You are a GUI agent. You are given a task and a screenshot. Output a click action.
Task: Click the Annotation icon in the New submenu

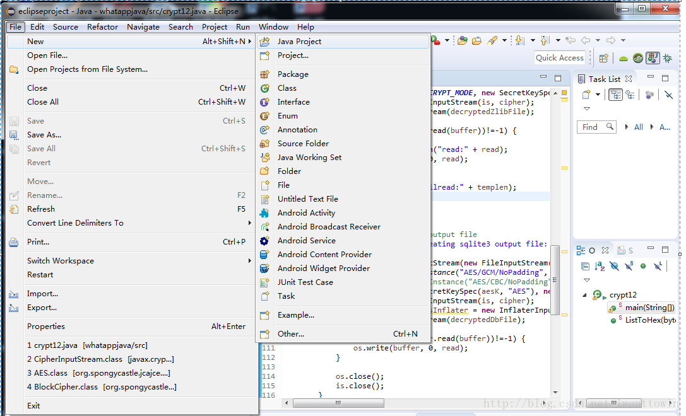click(x=264, y=130)
